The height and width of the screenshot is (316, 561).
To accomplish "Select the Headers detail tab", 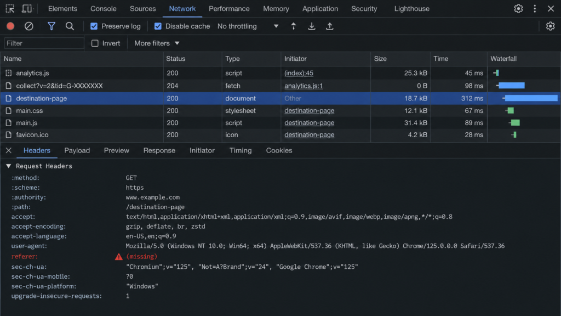I will click(37, 150).
